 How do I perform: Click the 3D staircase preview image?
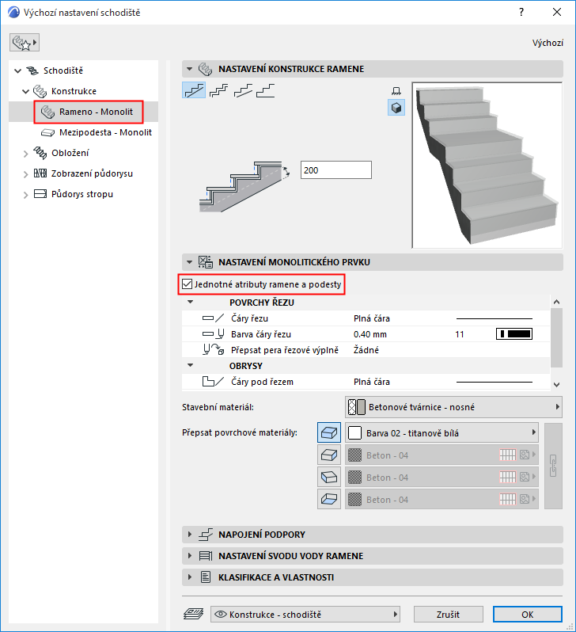pyautogui.click(x=487, y=166)
